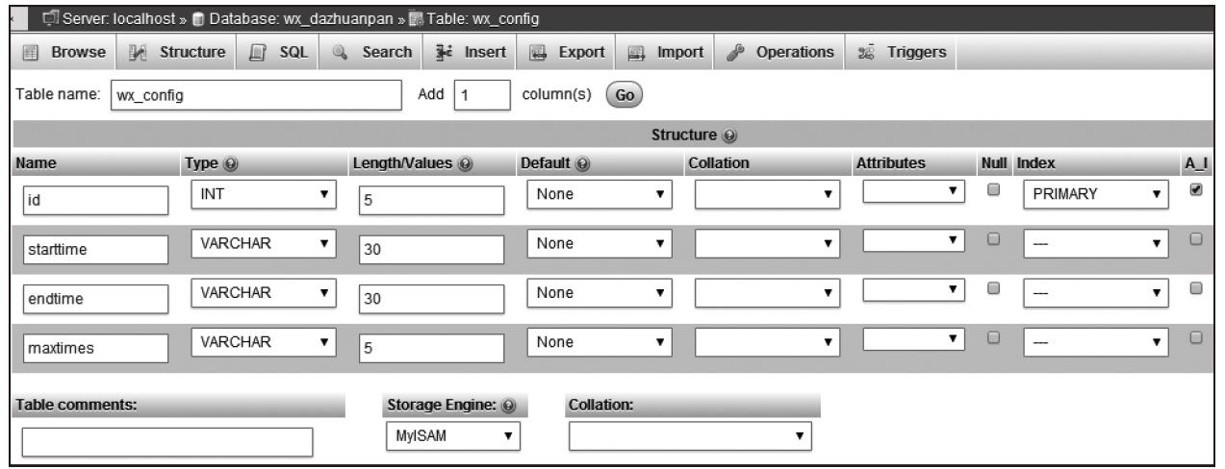Click the Table name input field
The height and width of the screenshot is (469, 1225).
point(254,97)
